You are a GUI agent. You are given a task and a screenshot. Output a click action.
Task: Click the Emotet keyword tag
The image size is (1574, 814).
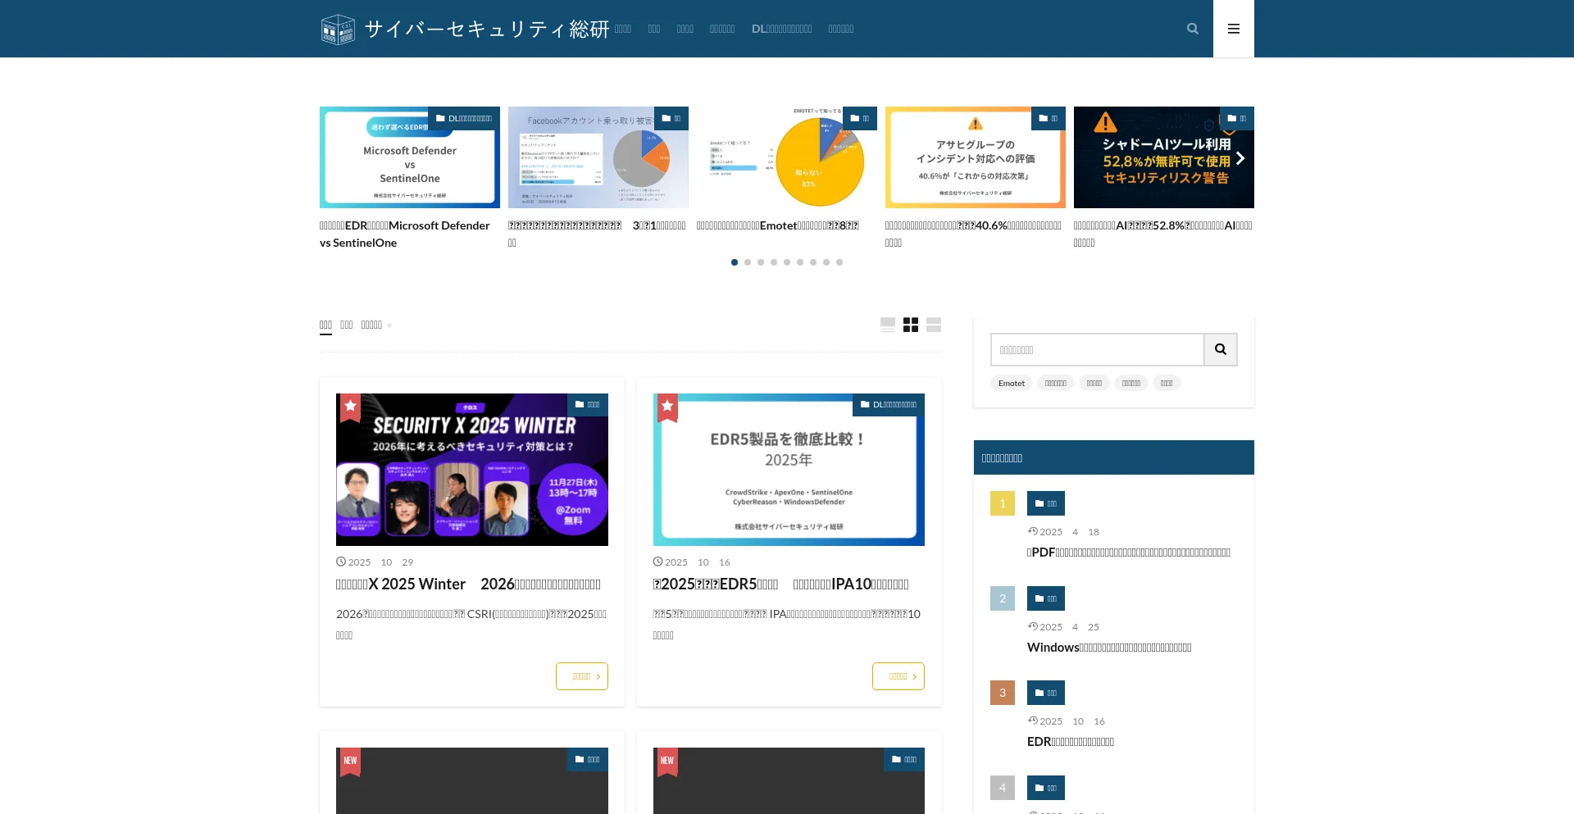[1011, 384]
